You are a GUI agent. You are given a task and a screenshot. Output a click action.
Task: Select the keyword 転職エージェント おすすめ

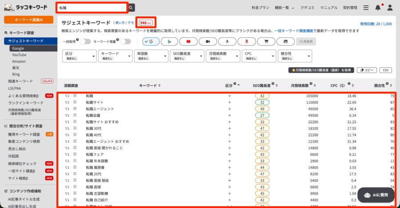point(108,142)
